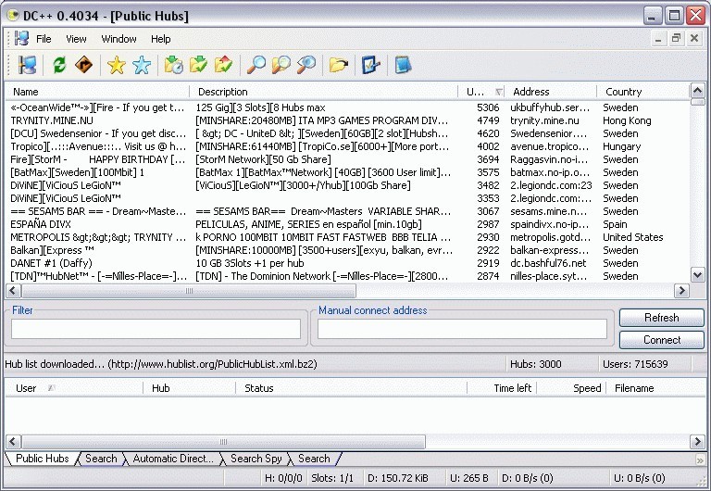Screen dimensions: 711x491
Task: Open the Download Queue toolbar icon
Action: click(x=173, y=65)
